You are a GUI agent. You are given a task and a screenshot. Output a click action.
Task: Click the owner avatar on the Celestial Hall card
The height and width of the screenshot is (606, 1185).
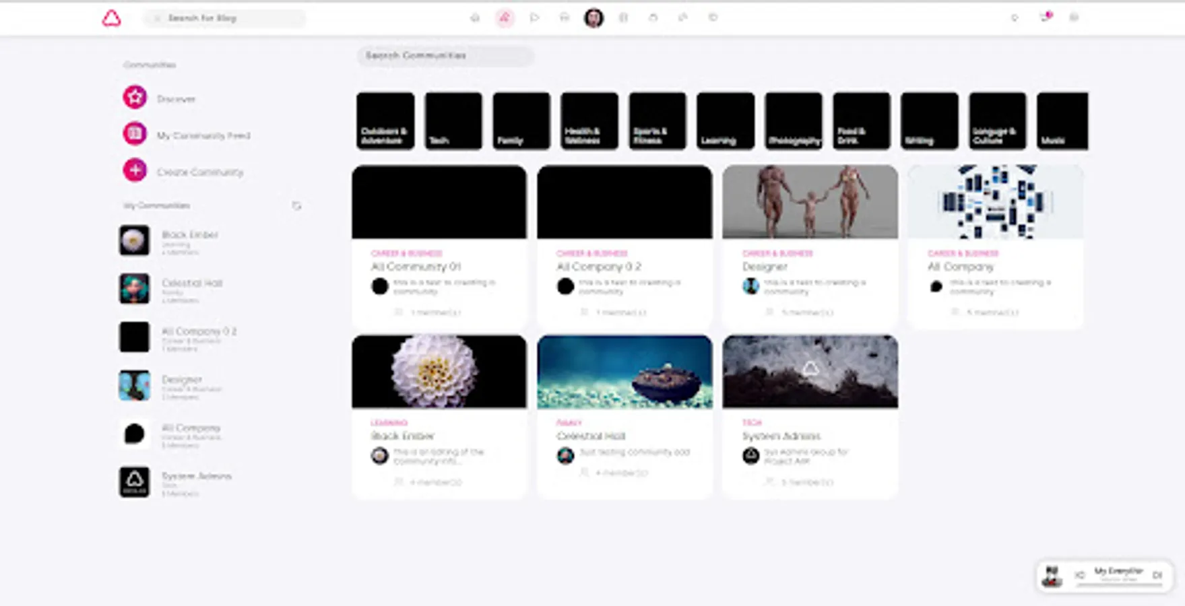tap(565, 456)
